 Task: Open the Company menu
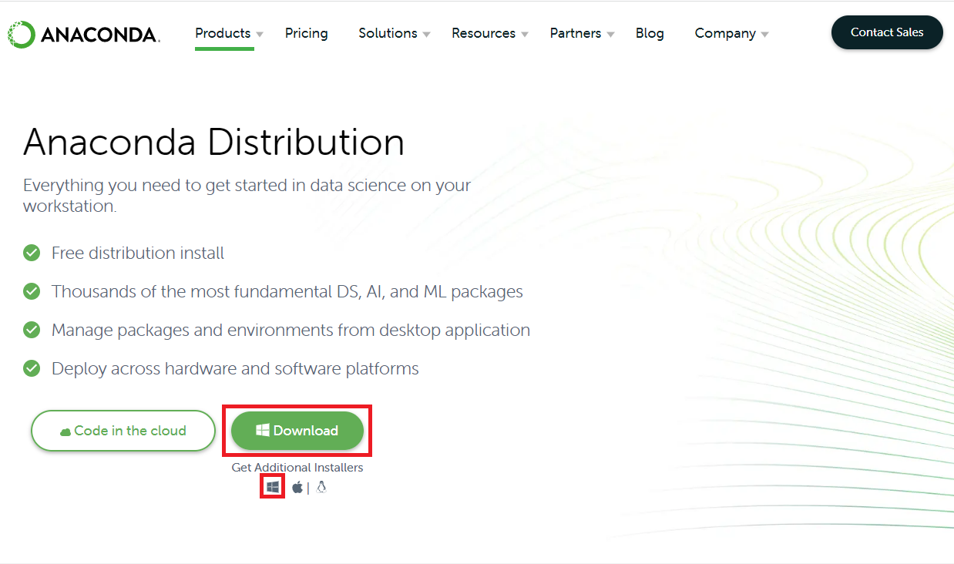click(x=725, y=33)
